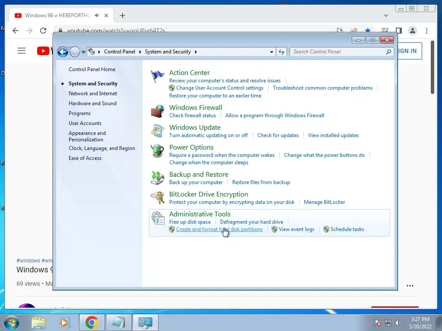Refresh the Control Panel address bar
The image size is (442, 331).
click(281, 52)
